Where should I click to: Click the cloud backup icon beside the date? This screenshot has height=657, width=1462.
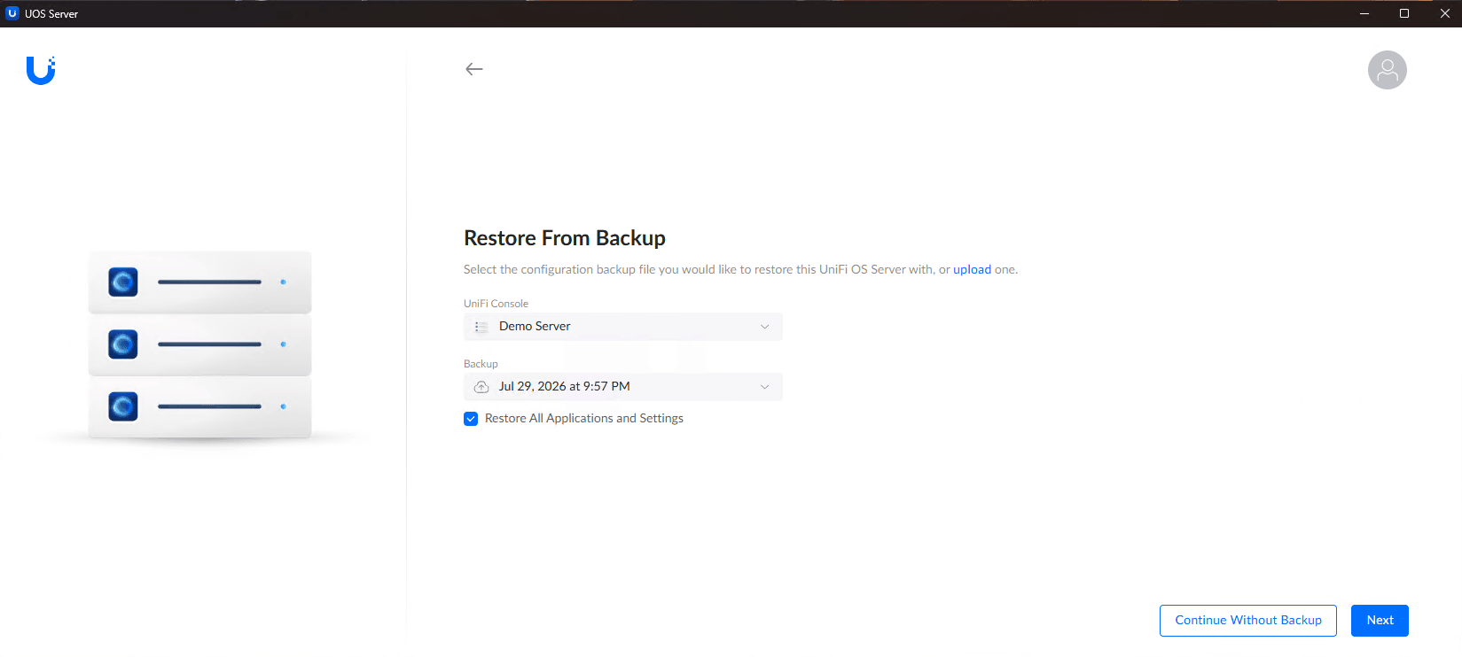pos(481,387)
